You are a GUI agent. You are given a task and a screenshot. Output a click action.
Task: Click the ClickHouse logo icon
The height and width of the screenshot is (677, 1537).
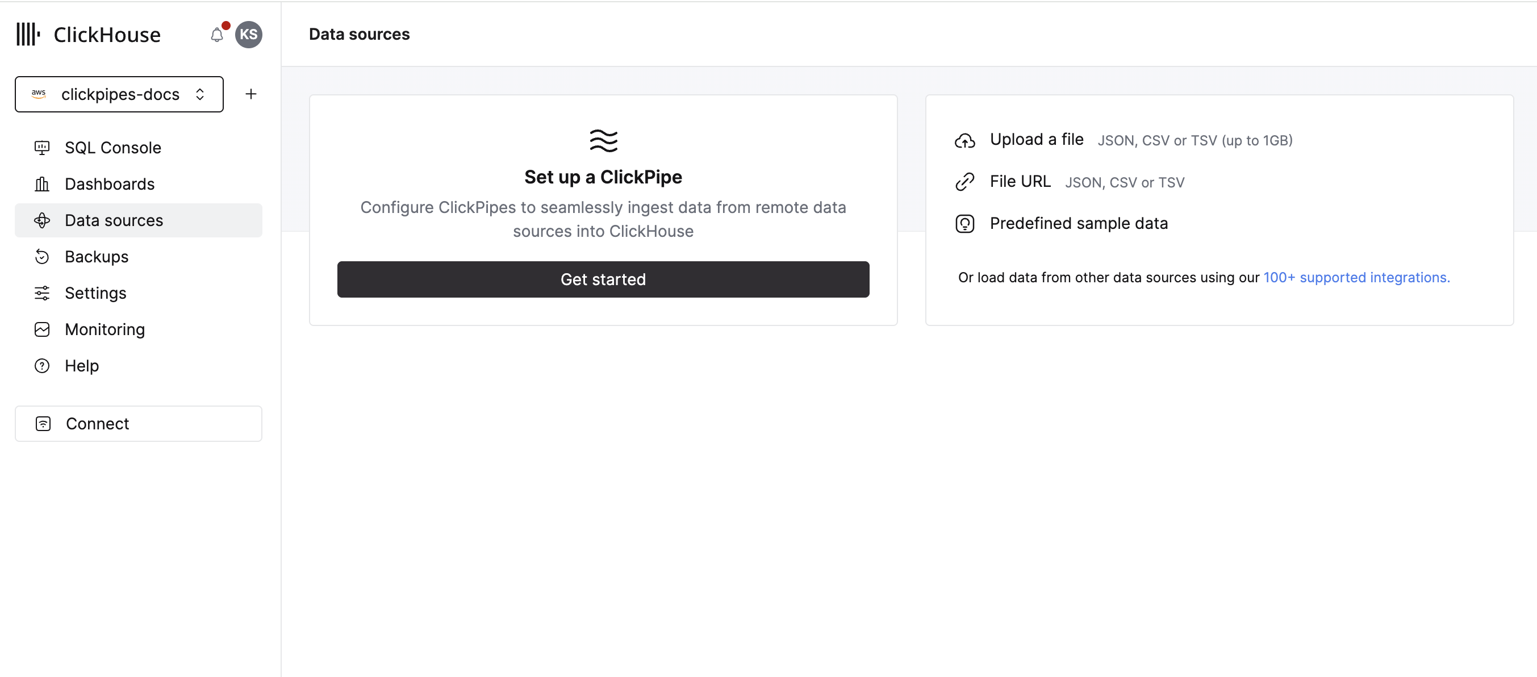(x=28, y=35)
